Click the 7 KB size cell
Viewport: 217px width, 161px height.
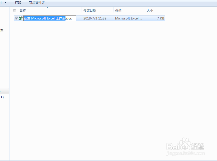[x=161, y=18]
